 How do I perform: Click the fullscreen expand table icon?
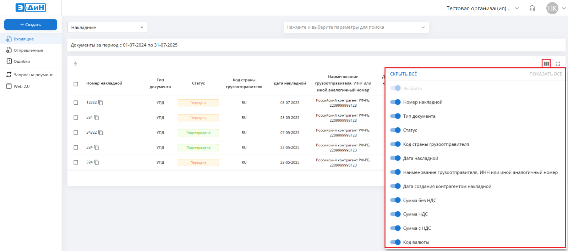(558, 64)
